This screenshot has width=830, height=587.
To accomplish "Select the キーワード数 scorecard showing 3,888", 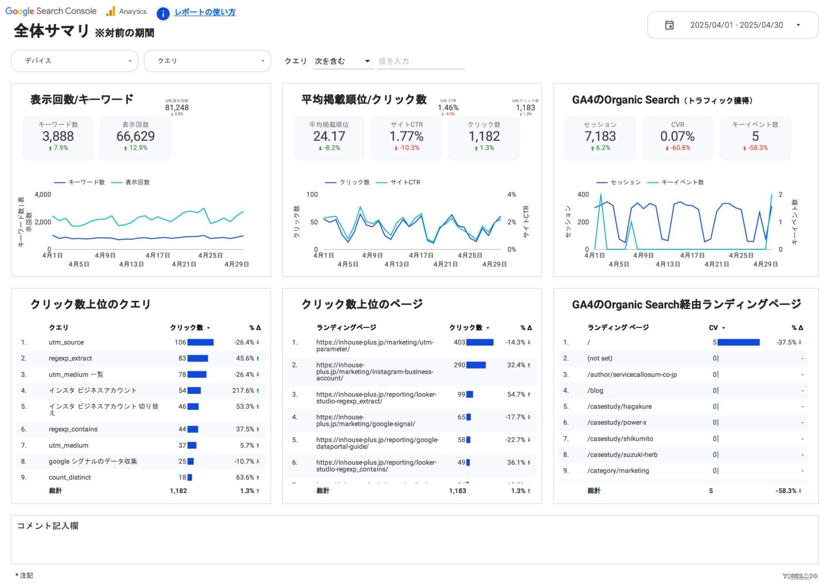I will [58, 138].
